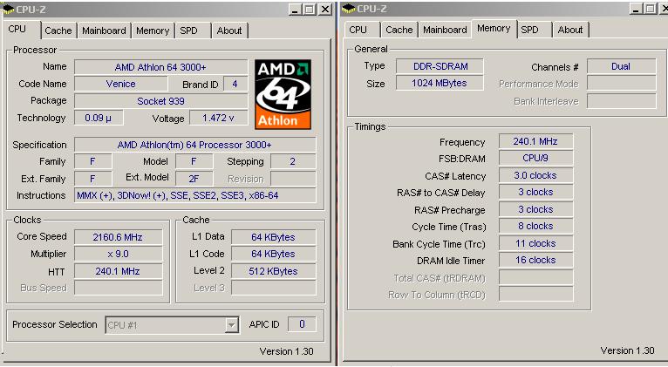Image resolution: width=668 pixels, height=367 pixels.
Task: Click the Ext. Model value '2F'
Action: pos(194,179)
